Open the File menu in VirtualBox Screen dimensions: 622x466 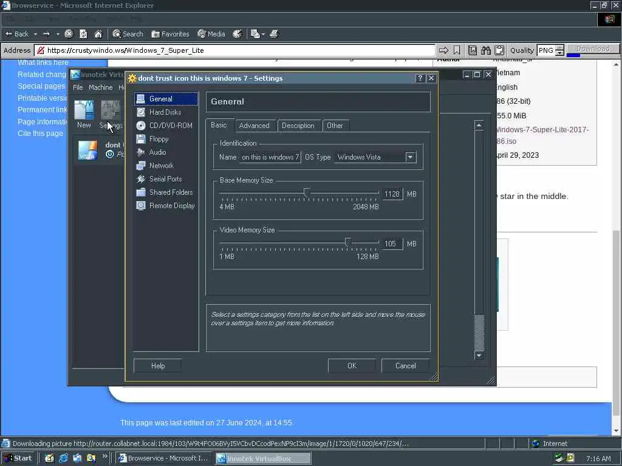click(x=78, y=87)
